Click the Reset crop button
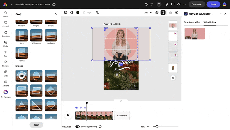The image size is (230, 130). pyautogui.click(x=36, y=125)
